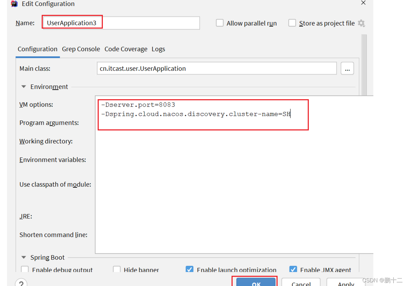Confirm with the OK button
407x286 pixels.
[256, 283]
